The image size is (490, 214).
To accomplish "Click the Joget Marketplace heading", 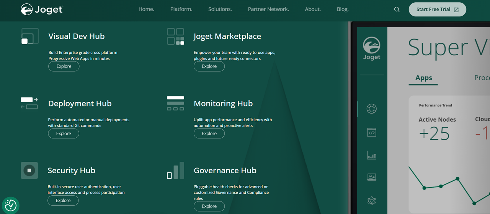I will coord(227,36).
